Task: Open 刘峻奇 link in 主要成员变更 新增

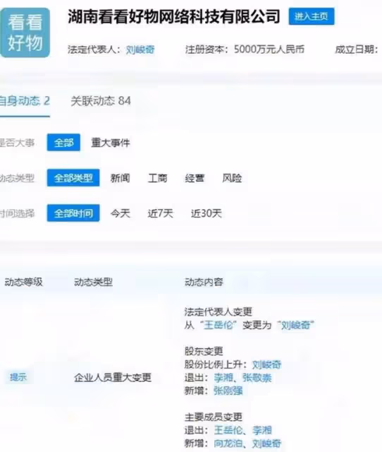Action: point(266,444)
